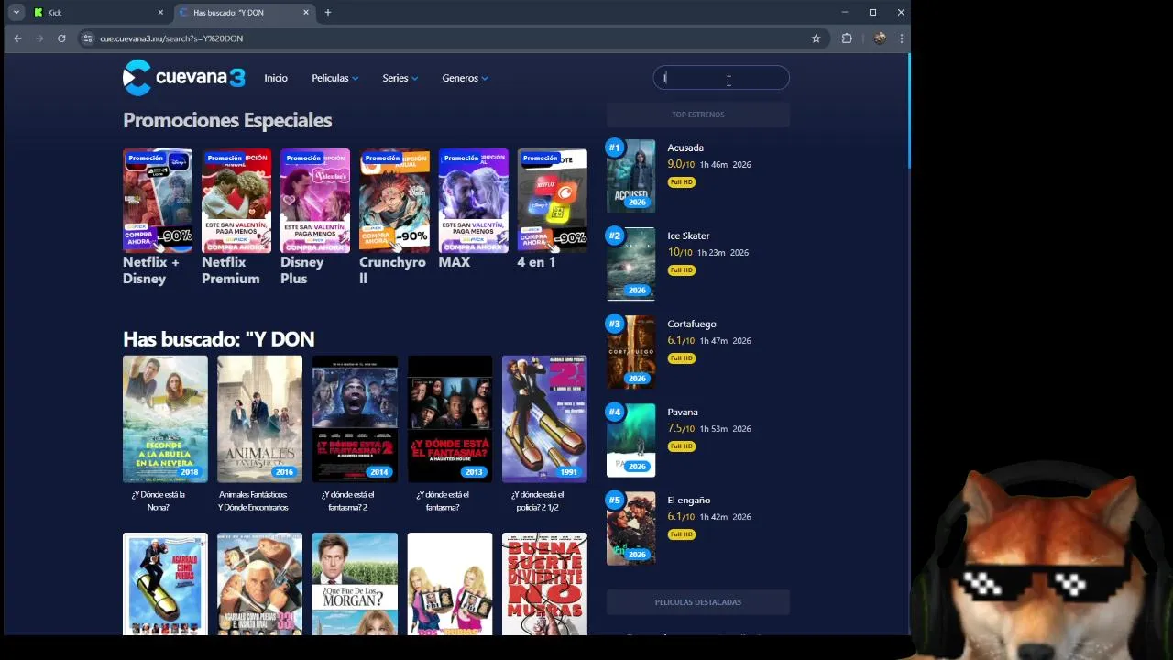Close the Has buscado tab
This screenshot has width=1173, height=660.
coord(306,12)
